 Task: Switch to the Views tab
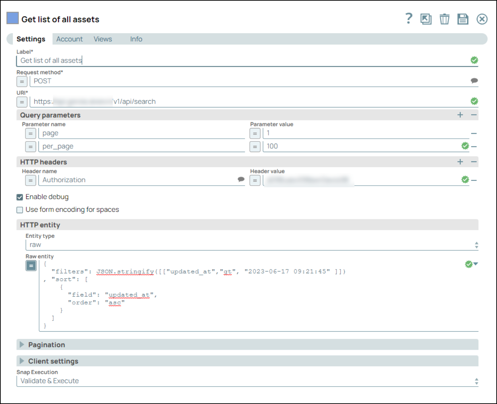[103, 39]
